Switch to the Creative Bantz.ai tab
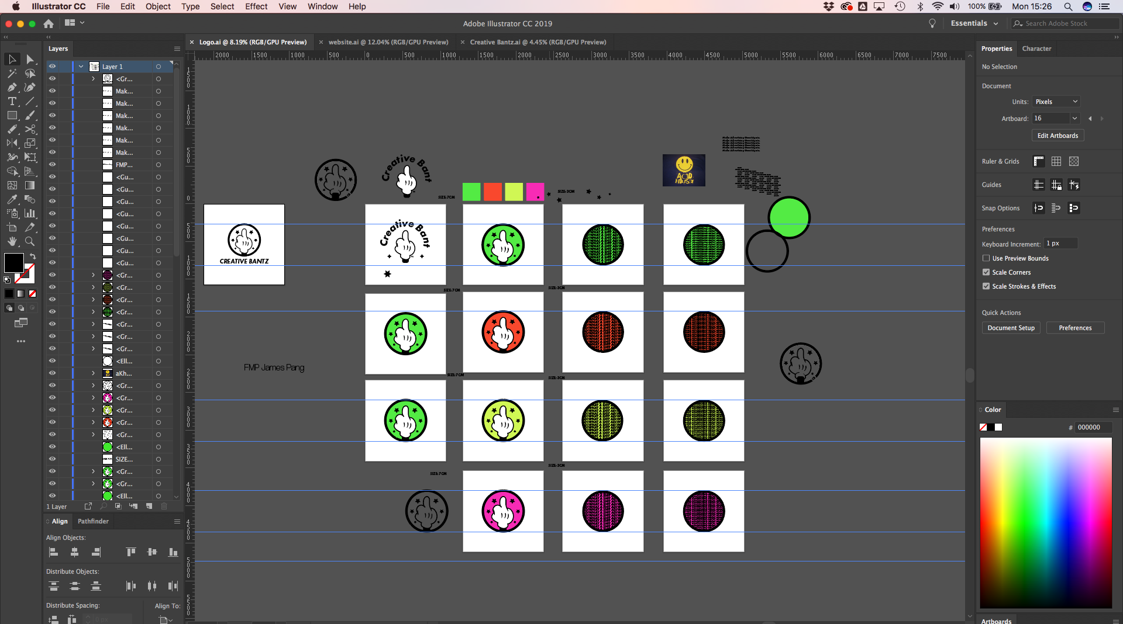The height and width of the screenshot is (624, 1123). pyautogui.click(x=538, y=42)
